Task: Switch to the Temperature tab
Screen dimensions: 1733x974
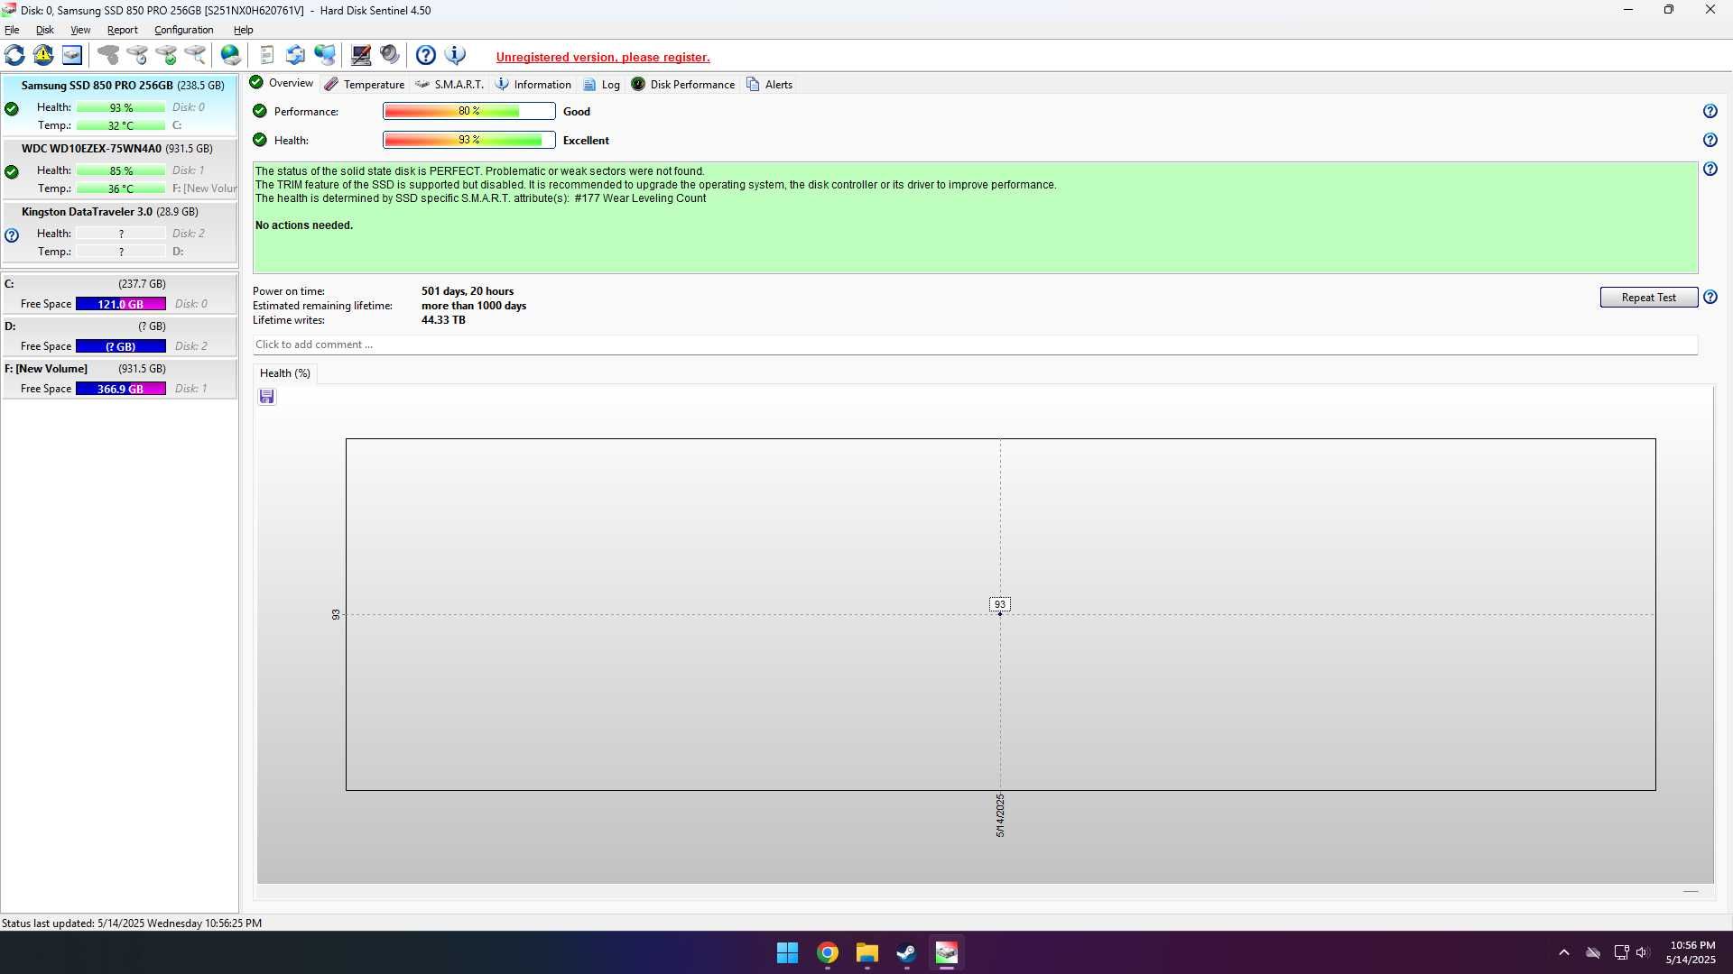Action: (365, 85)
